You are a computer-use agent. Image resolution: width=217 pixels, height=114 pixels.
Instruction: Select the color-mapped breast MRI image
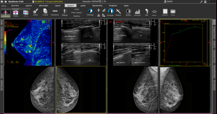pyautogui.click(x=28, y=43)
